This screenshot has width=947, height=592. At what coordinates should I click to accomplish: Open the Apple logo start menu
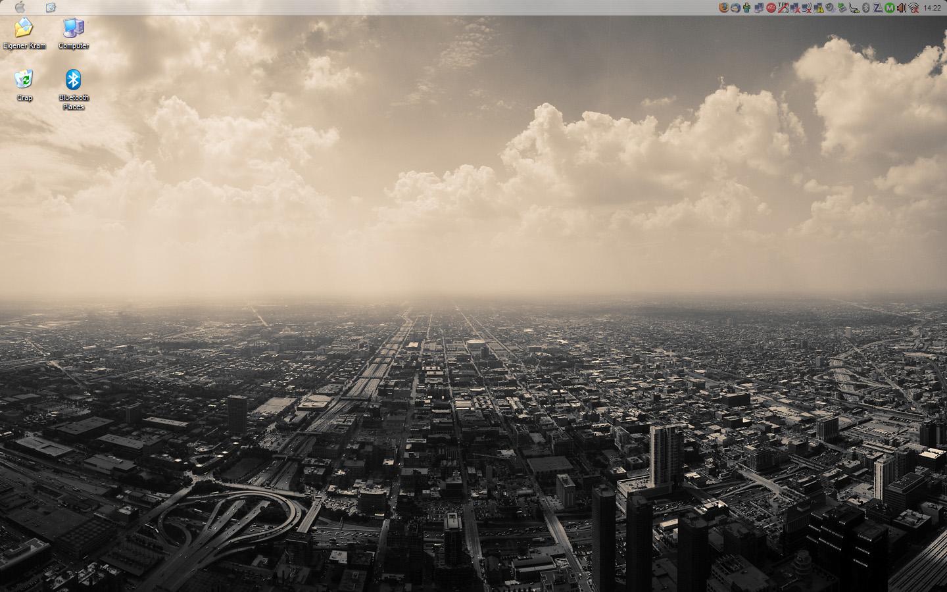[x=19, y=7]
